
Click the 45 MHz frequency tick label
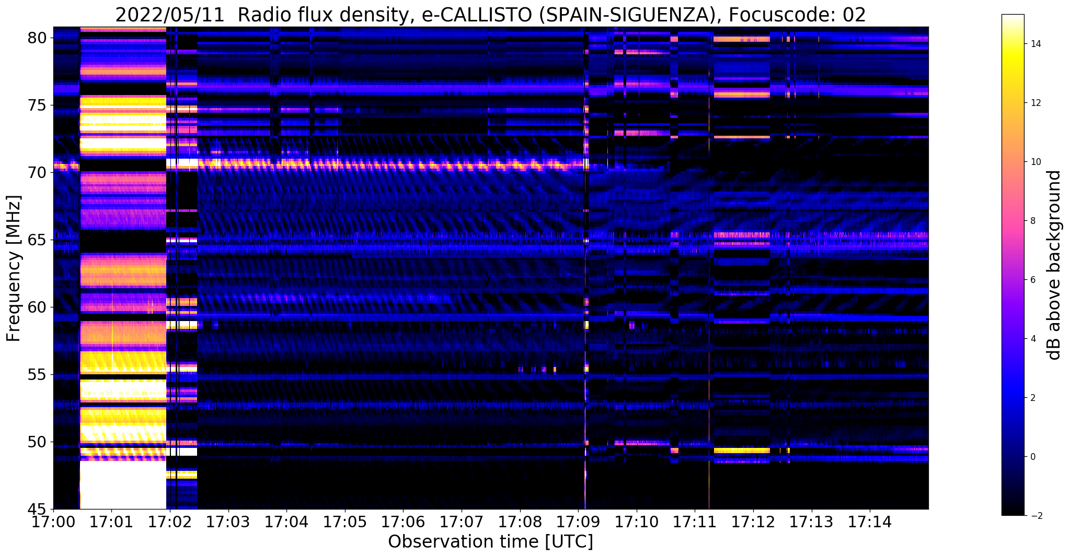pyautogui.click(x=38, y=509)
